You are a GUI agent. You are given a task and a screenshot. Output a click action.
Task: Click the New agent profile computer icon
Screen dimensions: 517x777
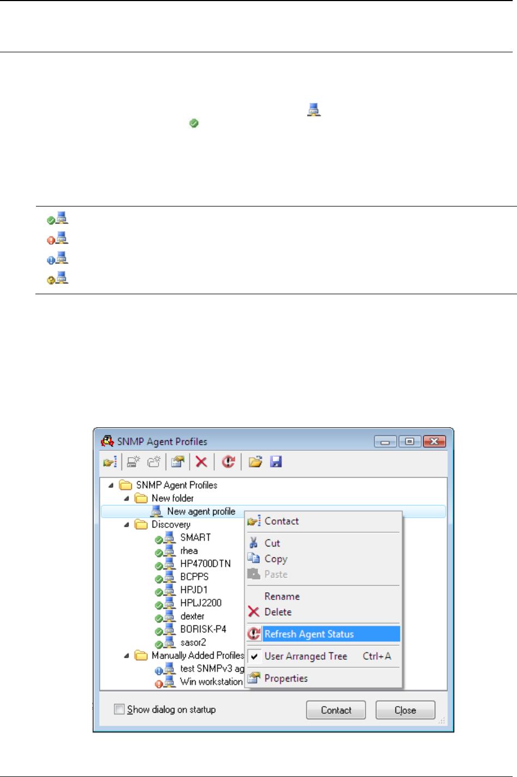tap(156, 511)
